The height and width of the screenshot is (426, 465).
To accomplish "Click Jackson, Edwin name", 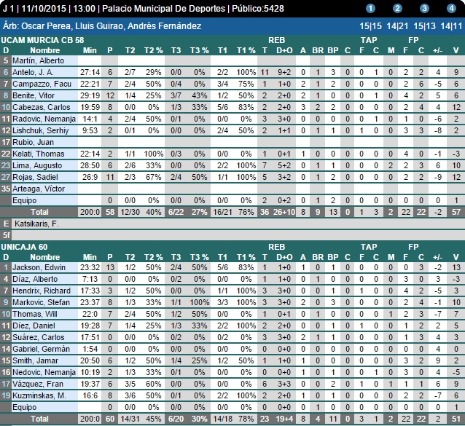I will click(39, 267).
